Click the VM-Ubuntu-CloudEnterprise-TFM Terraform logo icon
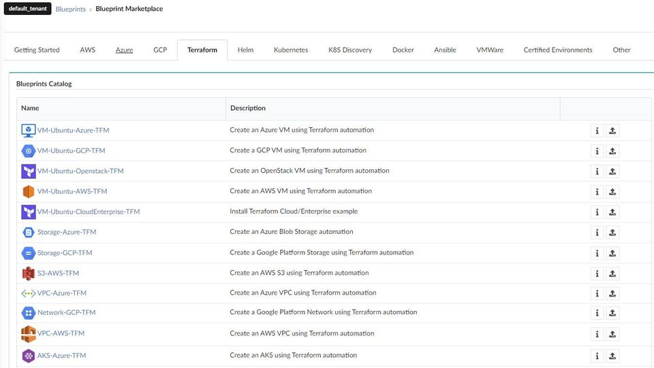Image resolution: width=654 pixels, height=368 pixels. pyautogui.click(x=28, y=212)
